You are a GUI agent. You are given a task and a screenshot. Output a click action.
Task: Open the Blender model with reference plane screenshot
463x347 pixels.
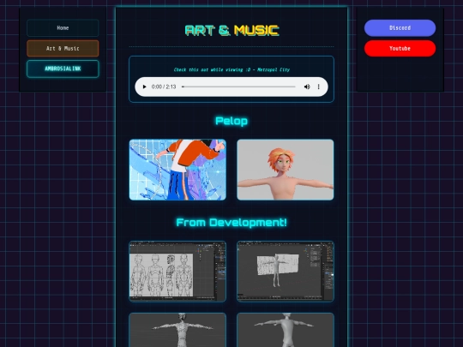286,272
